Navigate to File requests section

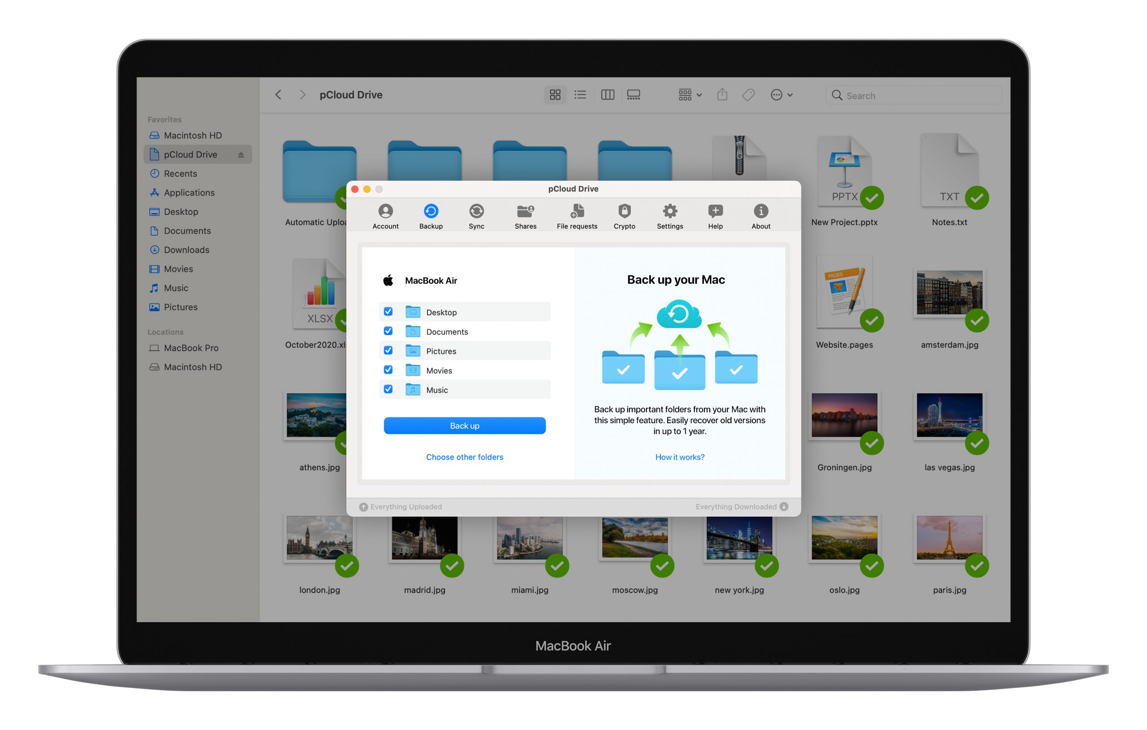[578, 216]
